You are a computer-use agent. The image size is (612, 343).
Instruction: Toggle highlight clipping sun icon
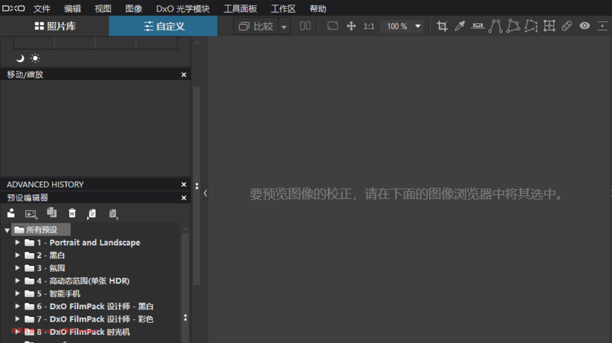point(35,58)
